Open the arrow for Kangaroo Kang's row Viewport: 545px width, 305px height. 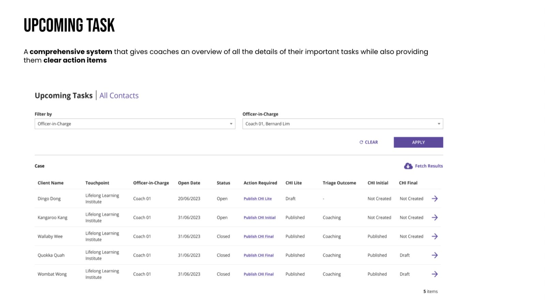point(435,218)
